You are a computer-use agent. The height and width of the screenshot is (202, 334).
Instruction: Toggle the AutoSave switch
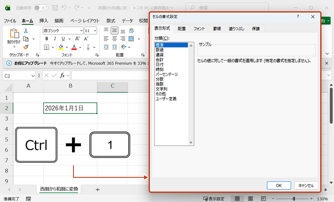[41, 8]
